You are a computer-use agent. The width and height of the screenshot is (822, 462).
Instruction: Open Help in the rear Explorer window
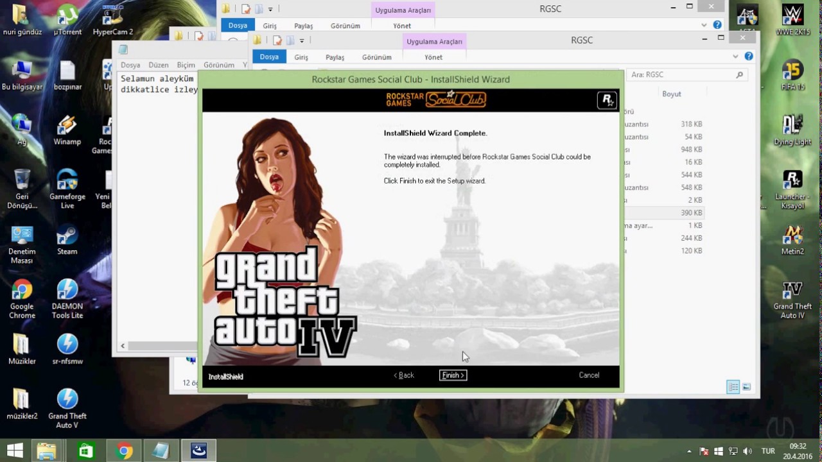click(x=717, y=25)
